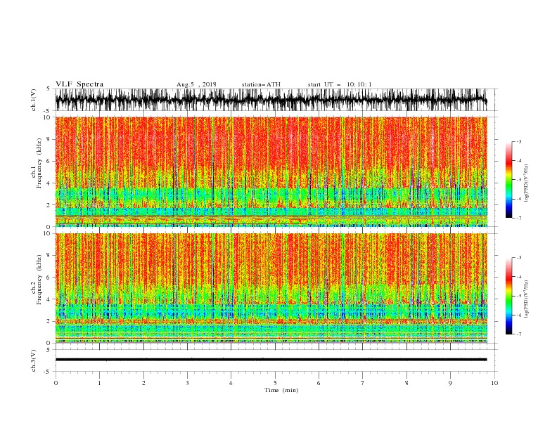The width and height of the screenshot is (557, 430).
Task: Click the "6" kHz tick on ch.2 spectrogram
Action: click(x=49, y=278)
